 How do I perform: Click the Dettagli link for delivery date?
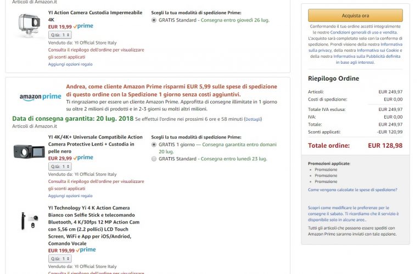pos(253,119)
